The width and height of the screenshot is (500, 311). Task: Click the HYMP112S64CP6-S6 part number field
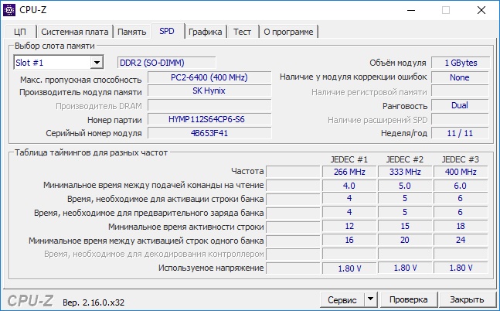point(209,119)
